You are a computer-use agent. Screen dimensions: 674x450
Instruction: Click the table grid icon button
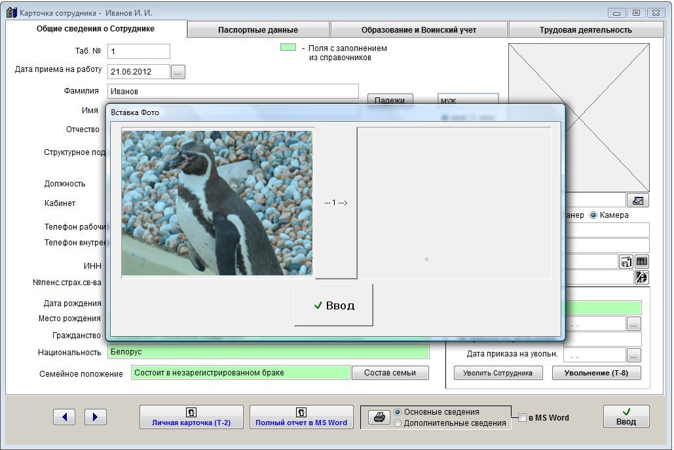click(641, 262)
